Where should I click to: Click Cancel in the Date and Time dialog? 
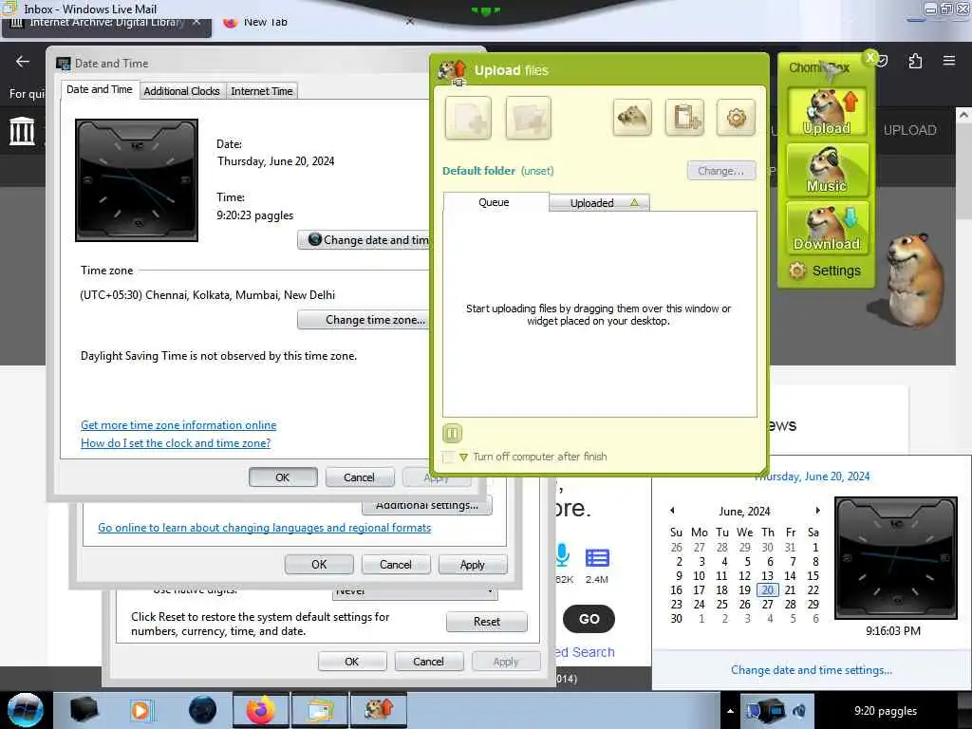[360, 477]
